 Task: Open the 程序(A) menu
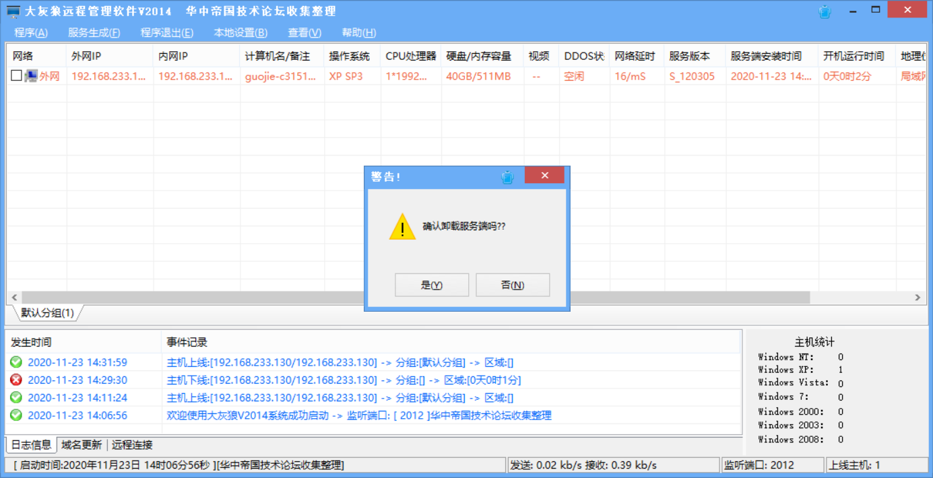click(31, 32)
